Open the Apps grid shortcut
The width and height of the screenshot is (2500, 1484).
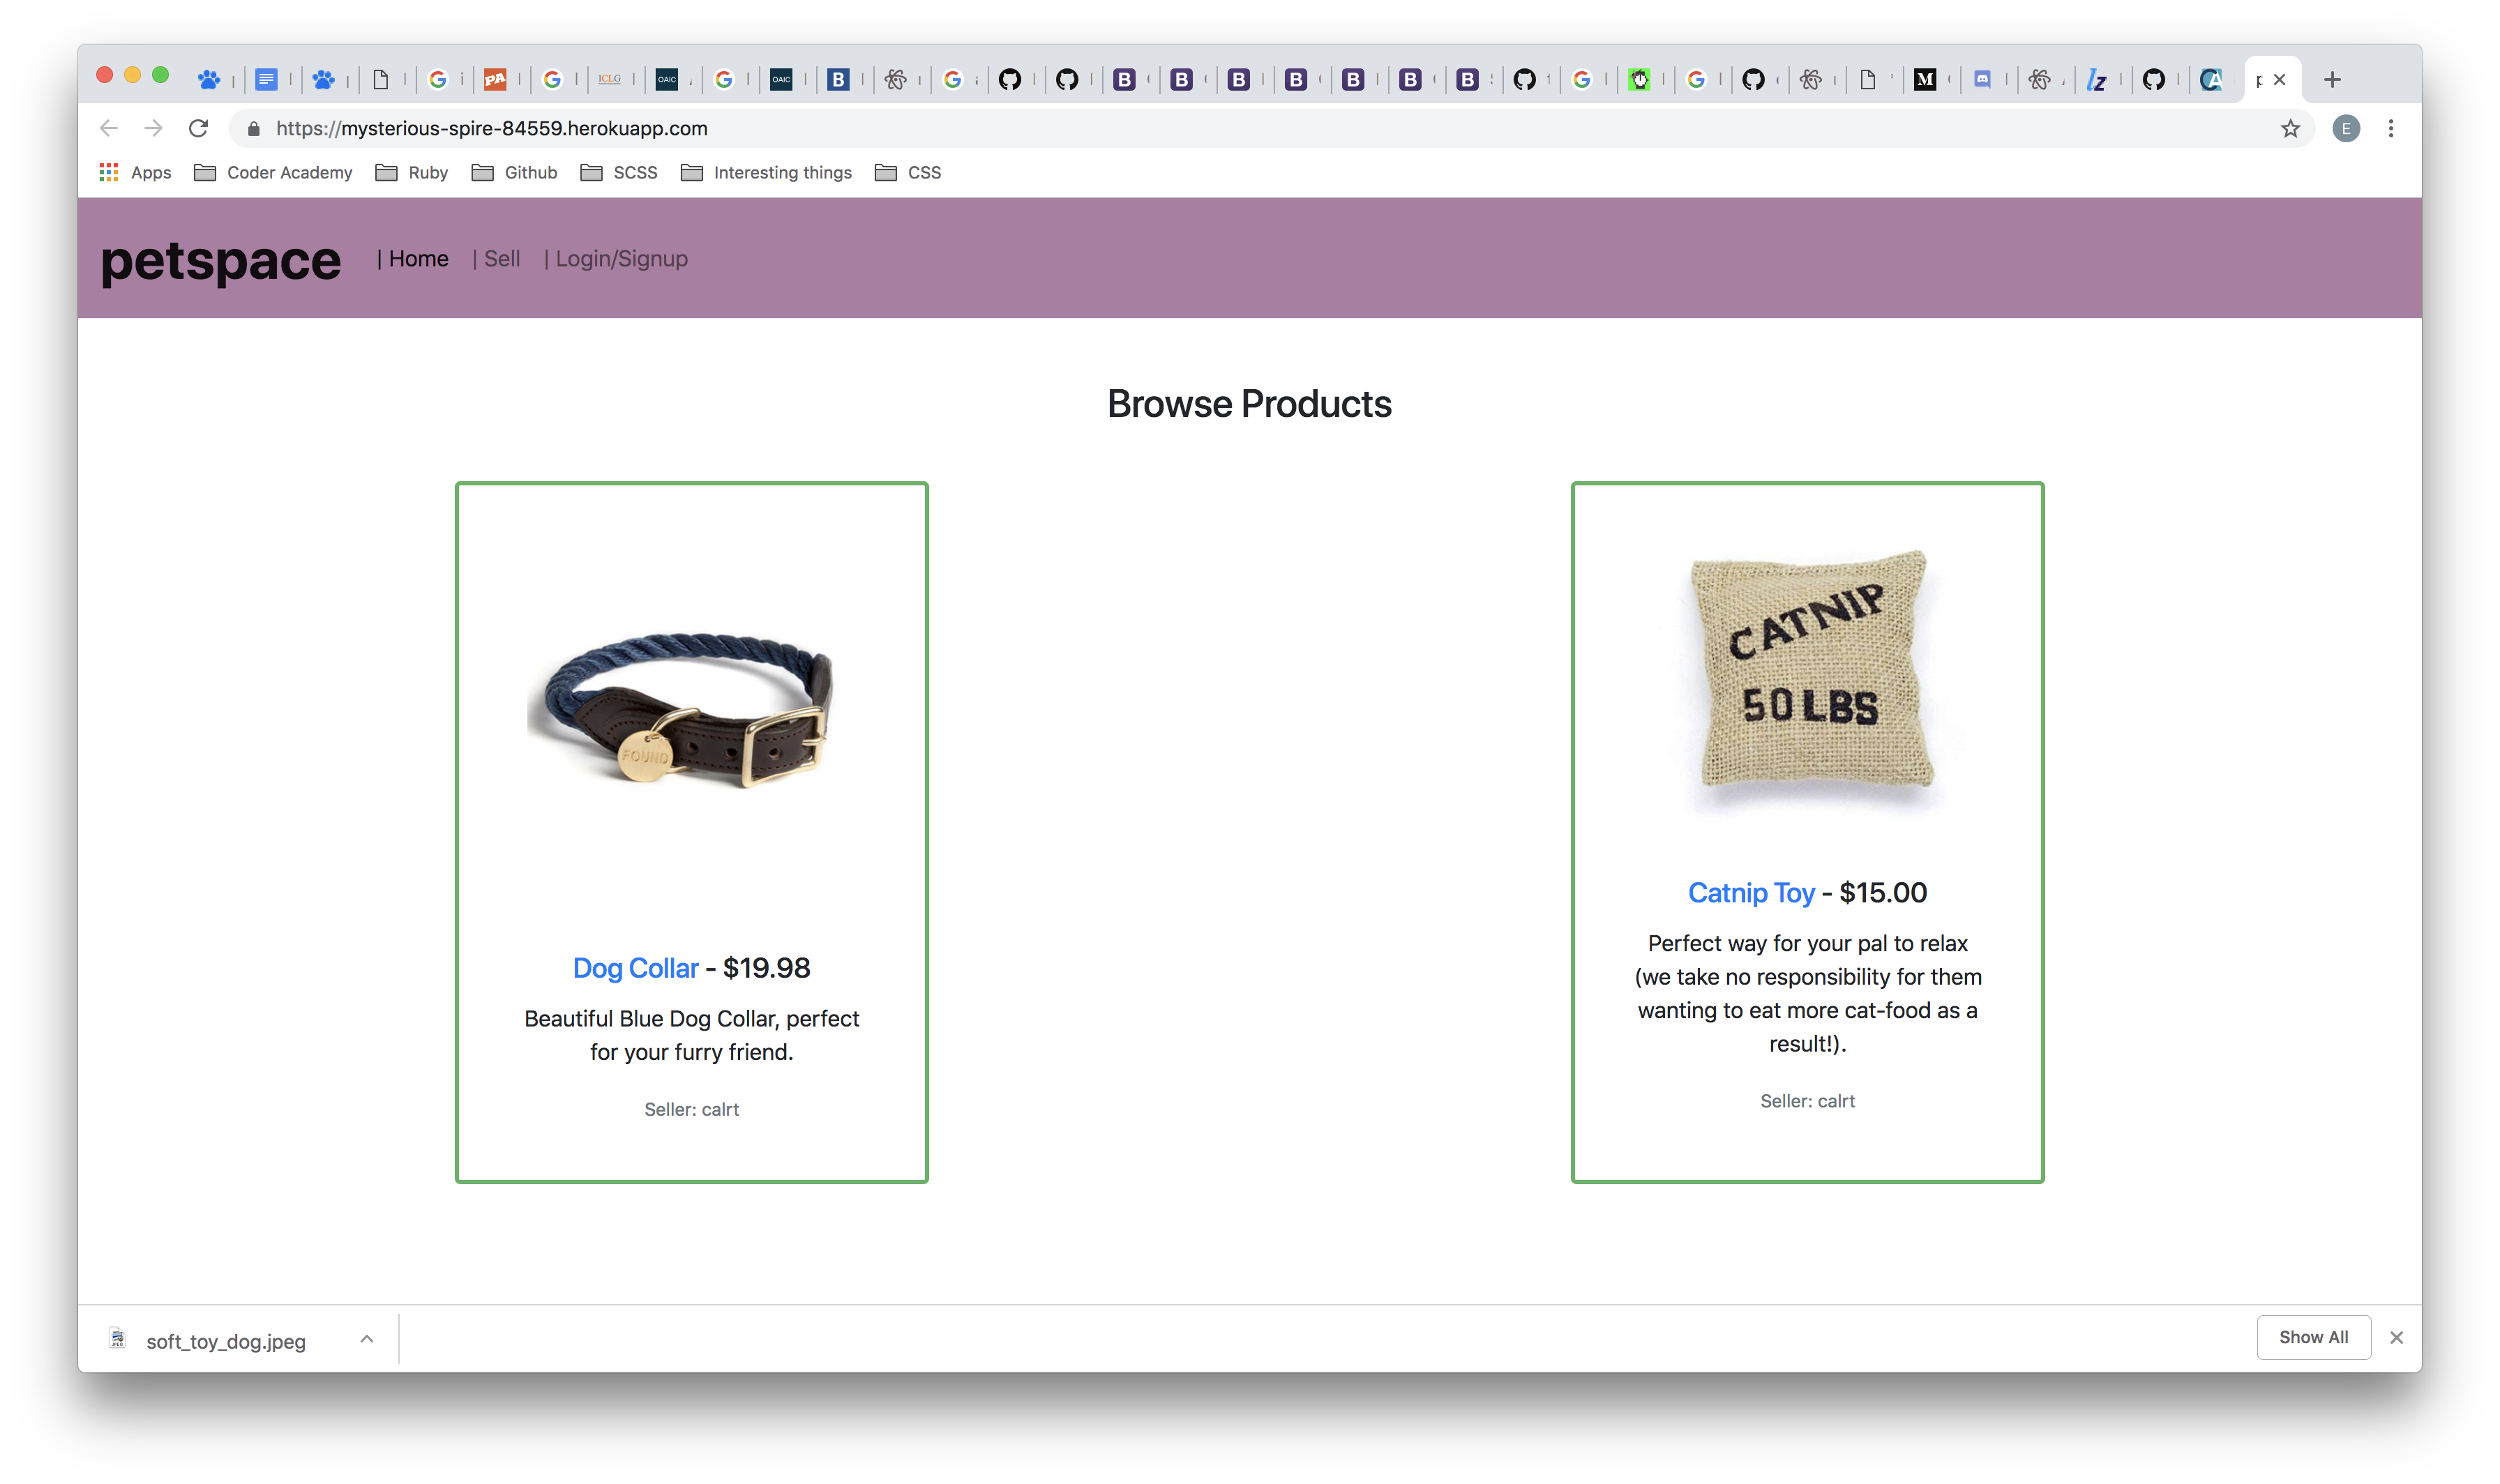[x=135, y=172]
